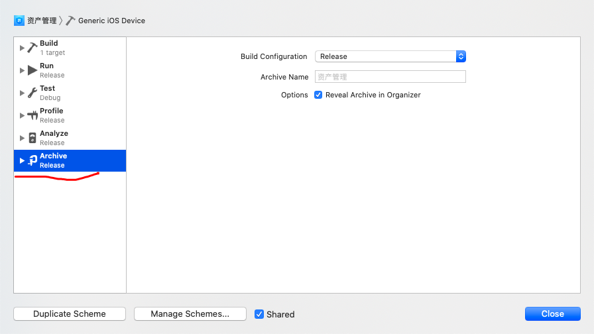Click the Duplicate Scheme button

point(70,314)
